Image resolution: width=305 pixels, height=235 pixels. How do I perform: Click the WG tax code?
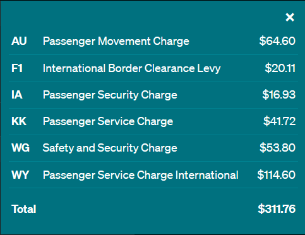[21, 148]
